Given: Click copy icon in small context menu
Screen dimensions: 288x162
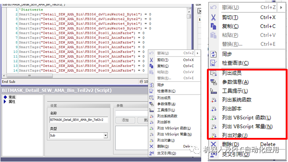Looking at the screenshot, I should [x=151, y=66].
